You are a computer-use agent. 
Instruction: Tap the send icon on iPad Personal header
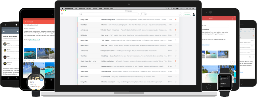tap(233, 19)
